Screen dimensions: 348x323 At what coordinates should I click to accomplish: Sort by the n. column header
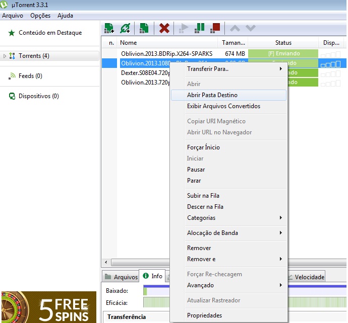pyautogui.click(x=110, y=43)
